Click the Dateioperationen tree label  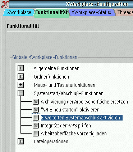51,142
